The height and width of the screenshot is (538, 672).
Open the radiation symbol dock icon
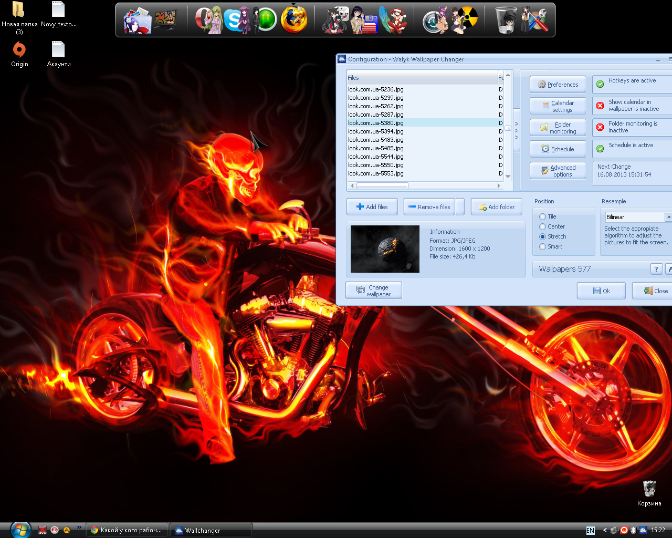(x=464, y=21)
